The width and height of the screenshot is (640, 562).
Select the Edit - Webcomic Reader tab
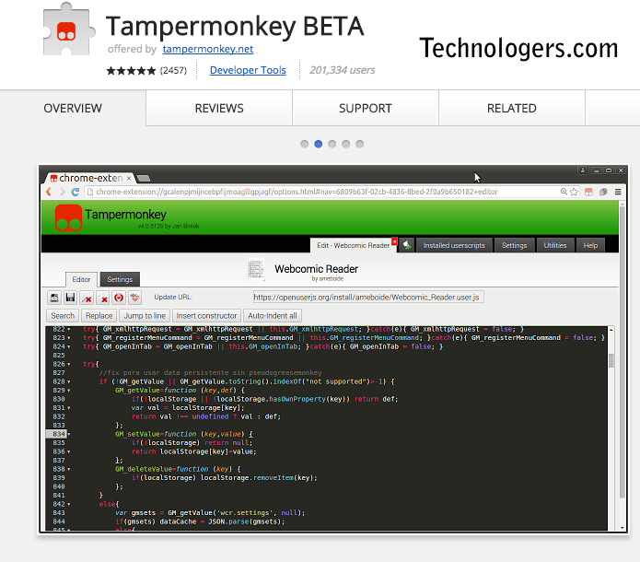tap(351, 245)
